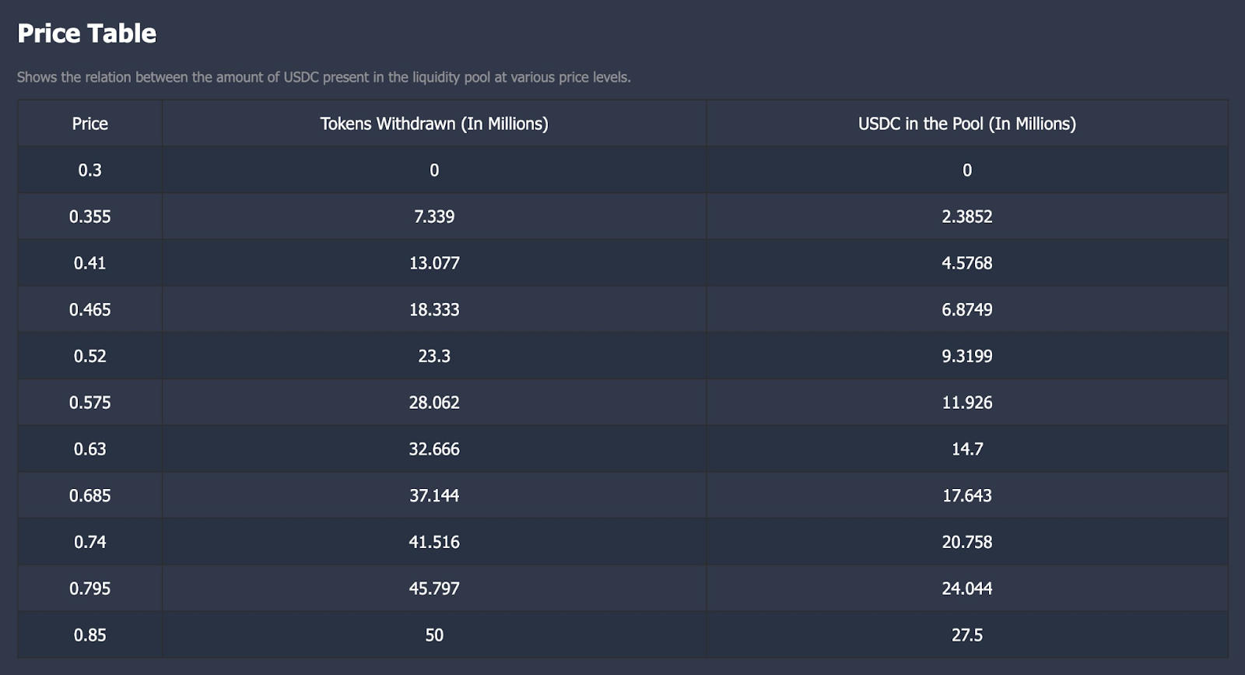The width and height of the screenshot is (1245, 675).
Task: Click the 7.339 tokens withdrawn cell
Action: pos(434,216)
